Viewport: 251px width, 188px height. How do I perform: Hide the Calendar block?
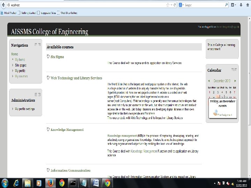[x=233, y=70]
